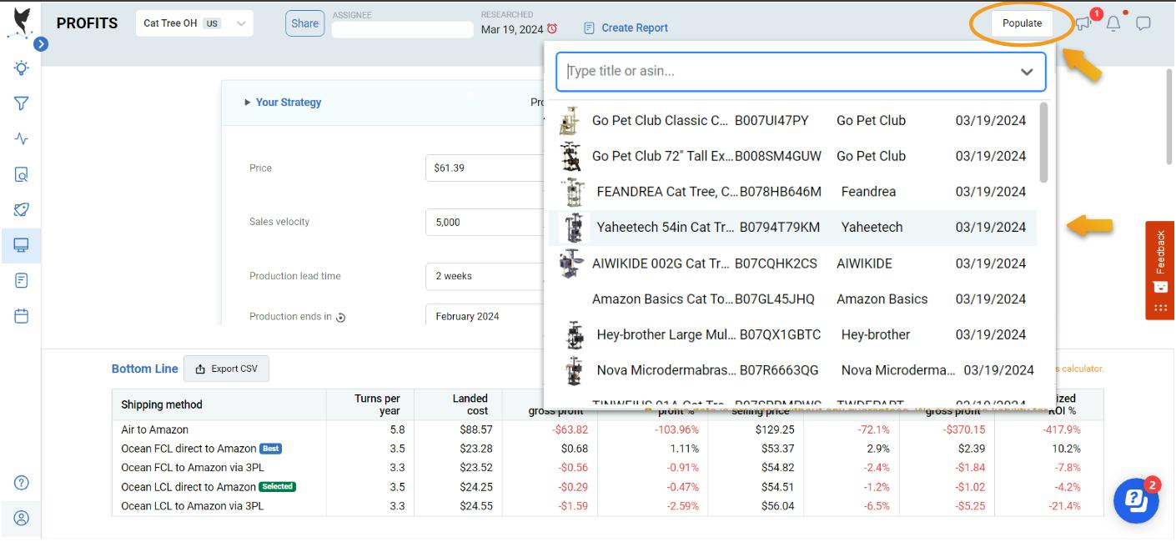Open the calendar sidebar icon
The image size is (1176, 542).
22,316
